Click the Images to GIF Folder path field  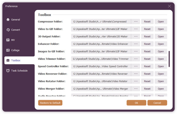click(101, 51)
